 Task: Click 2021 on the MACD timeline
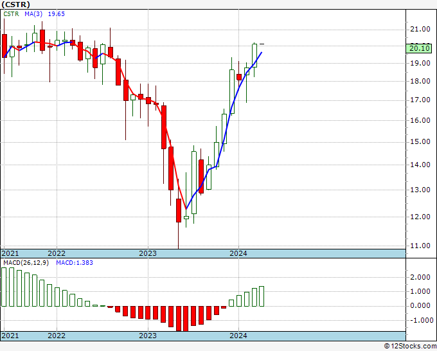tap(10, 336)
